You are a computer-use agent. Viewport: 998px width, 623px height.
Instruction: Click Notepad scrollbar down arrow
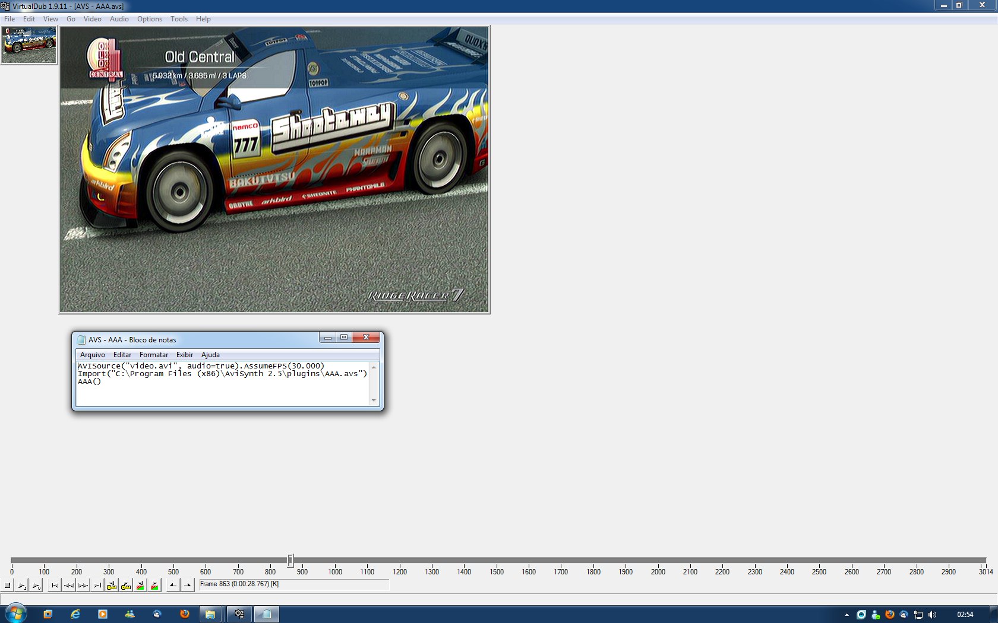point(374,401)
